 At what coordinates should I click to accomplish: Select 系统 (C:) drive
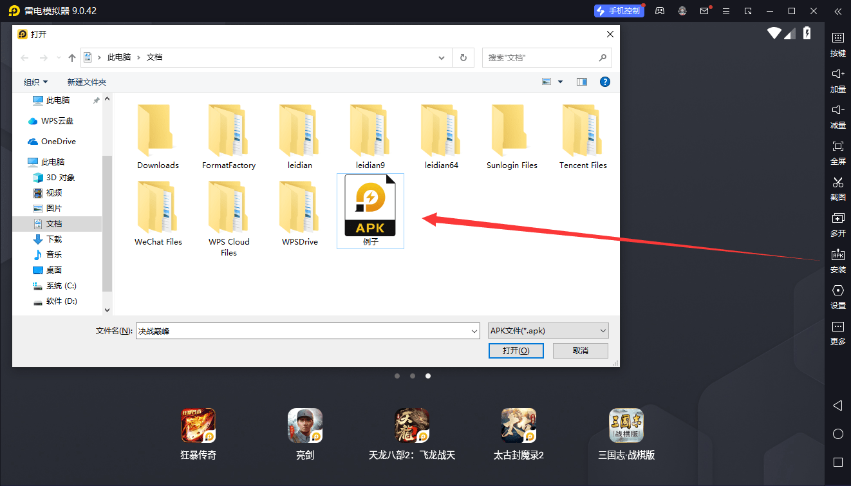(x=55, y=285)
